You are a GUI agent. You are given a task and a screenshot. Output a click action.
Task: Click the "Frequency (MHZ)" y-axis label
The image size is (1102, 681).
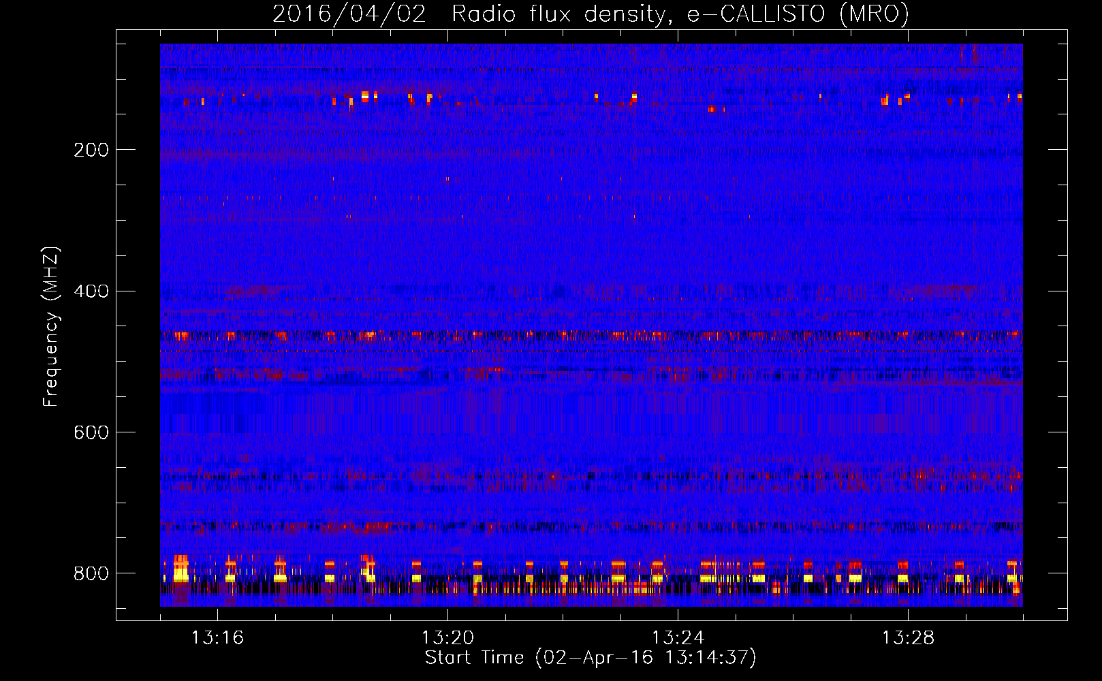coord(50,327)
